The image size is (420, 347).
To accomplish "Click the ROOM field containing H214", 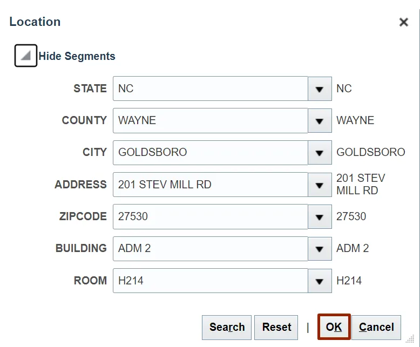I will point(210,281).
